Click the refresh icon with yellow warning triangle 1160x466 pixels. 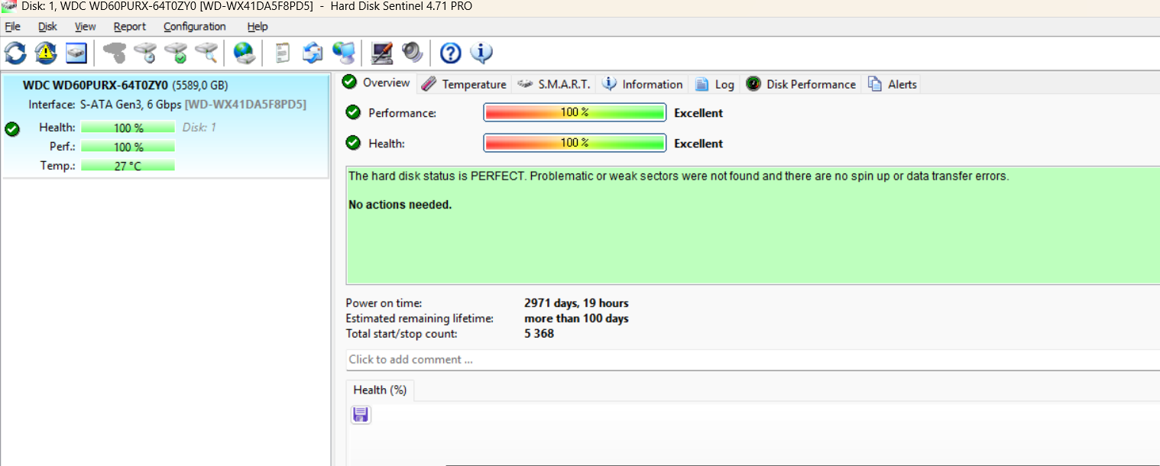[46, 53]
